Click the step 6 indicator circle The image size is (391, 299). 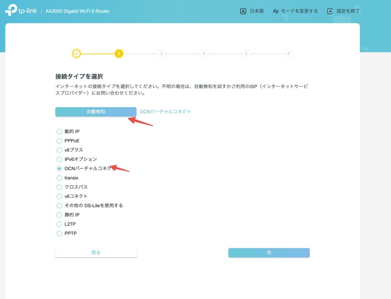[x=288, y=54]
